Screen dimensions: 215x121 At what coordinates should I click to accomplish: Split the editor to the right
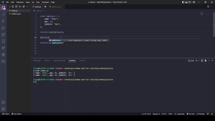click(x=208, y=7)
